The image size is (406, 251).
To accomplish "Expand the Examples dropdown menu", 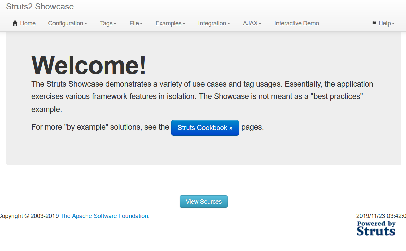I will (x=171, y=23).
